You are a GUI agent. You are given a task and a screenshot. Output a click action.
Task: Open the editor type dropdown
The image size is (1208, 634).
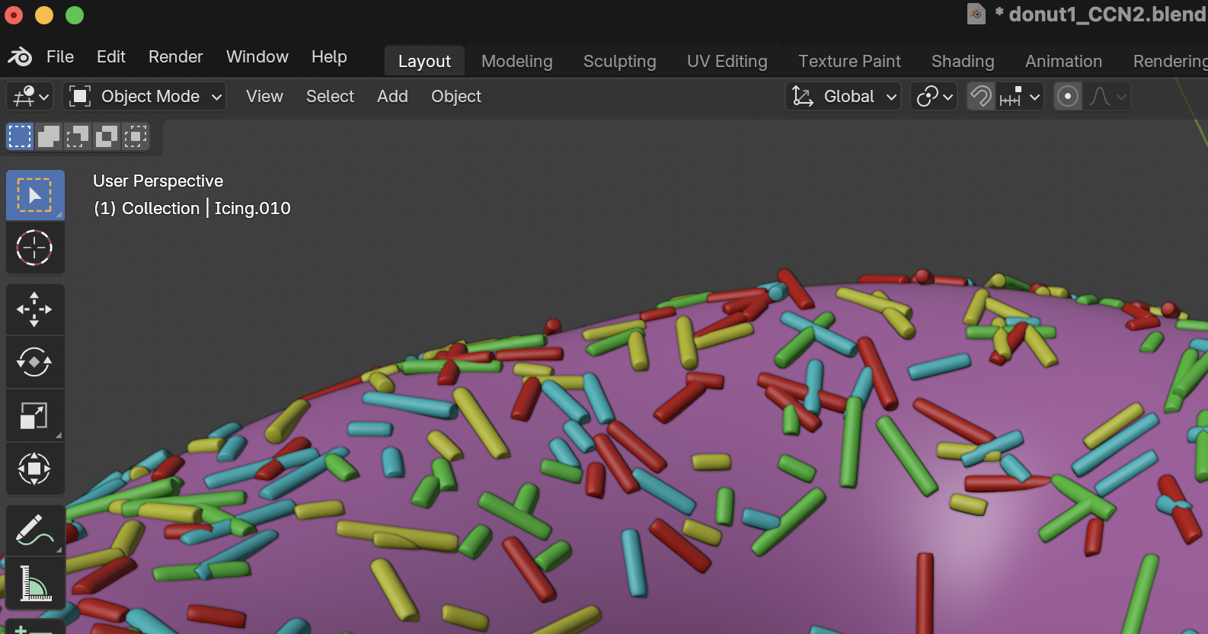click(x=30, y=97)
